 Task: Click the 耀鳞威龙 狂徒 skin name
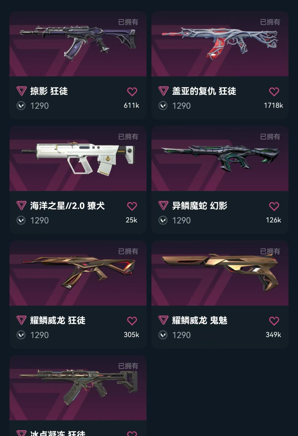coord(58,320)
